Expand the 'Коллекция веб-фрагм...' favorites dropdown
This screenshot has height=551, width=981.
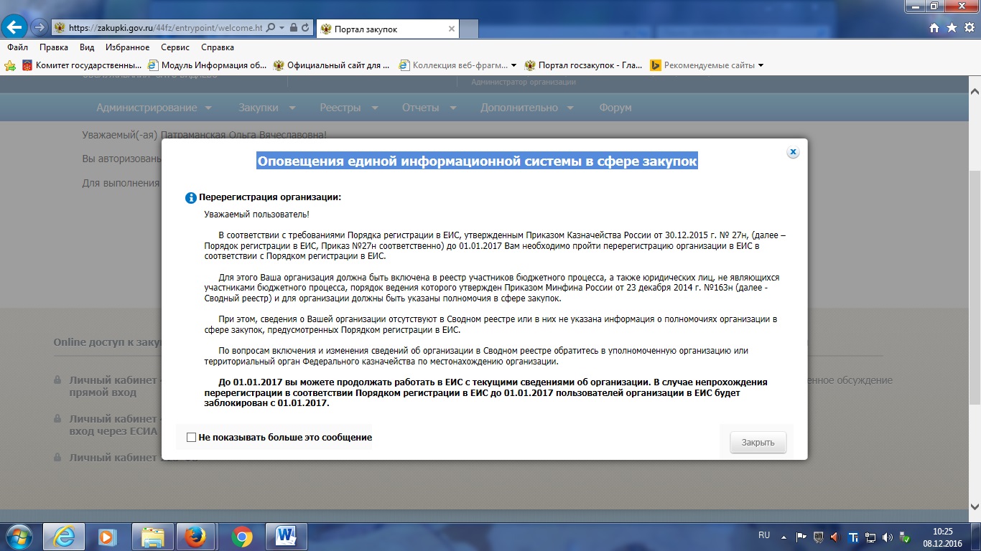point(513,65)
